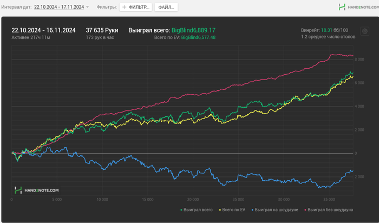Select the total won value BigBlind6,889.17

(193, 30)
